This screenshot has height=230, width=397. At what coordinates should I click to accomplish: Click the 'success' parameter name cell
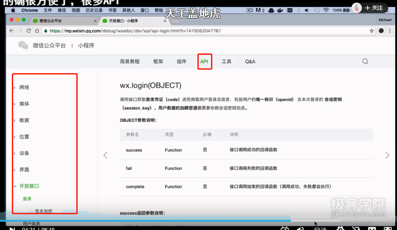click(134, 150)
